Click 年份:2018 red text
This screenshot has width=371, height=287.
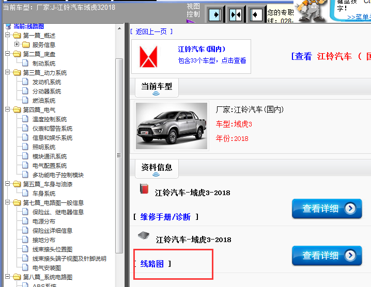point(232,138)
